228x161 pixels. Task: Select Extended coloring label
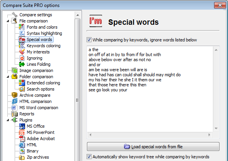[x=43, y=83]
